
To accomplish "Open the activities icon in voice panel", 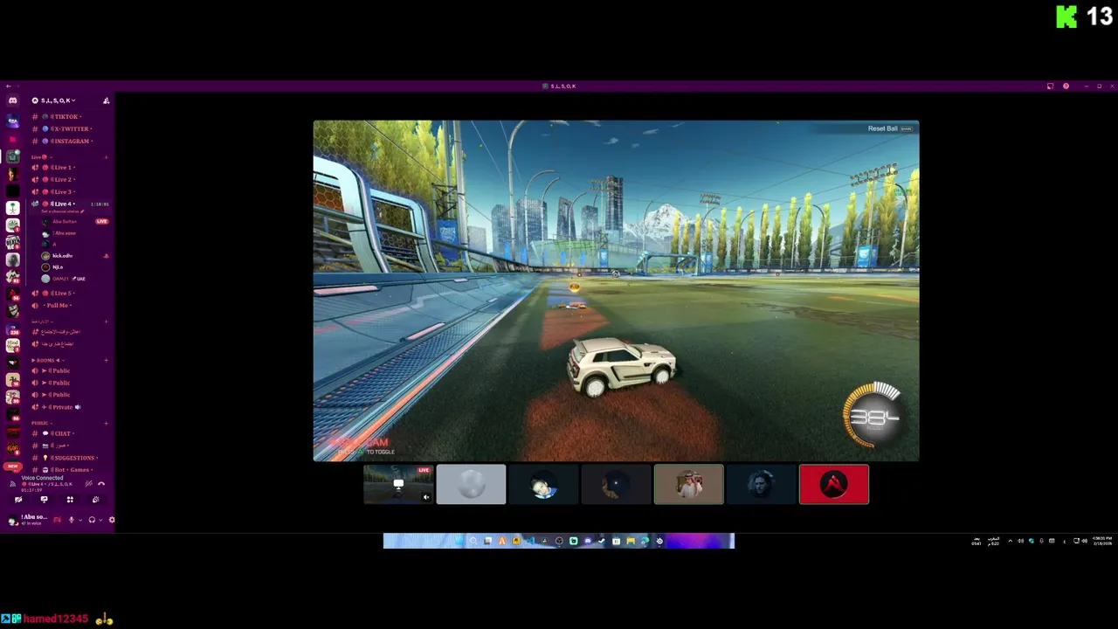I will [70, 500].
